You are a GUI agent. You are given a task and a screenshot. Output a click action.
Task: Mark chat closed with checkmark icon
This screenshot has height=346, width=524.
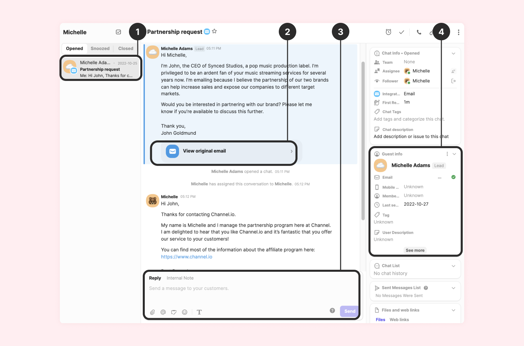click(402, 32)
